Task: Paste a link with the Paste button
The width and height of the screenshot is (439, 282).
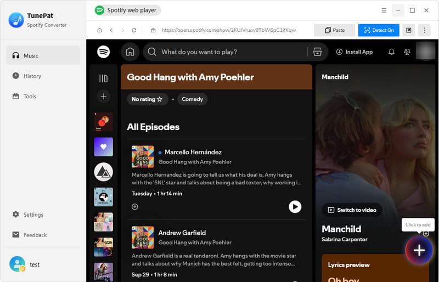Action: [x=334, y=30]
